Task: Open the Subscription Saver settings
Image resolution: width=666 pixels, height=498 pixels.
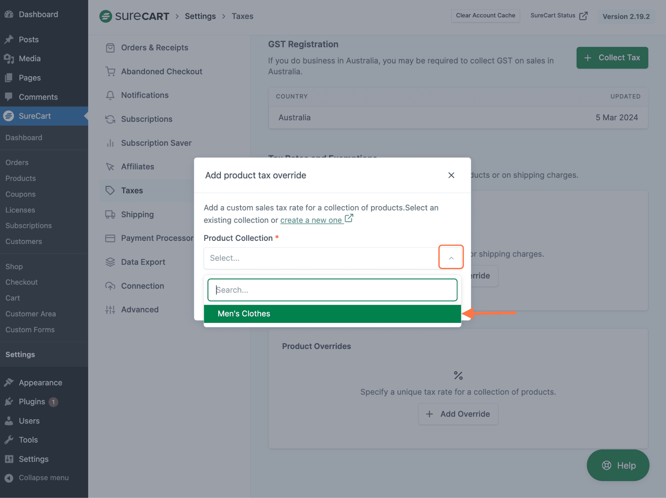Action: pyautogui.click(x=156, y=143)
